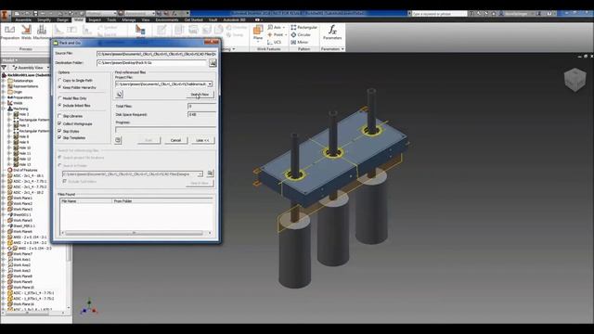Viewport: 594px width, 334px height.
Task: Open the Environments ribbon tab
Action: [167, 19]
